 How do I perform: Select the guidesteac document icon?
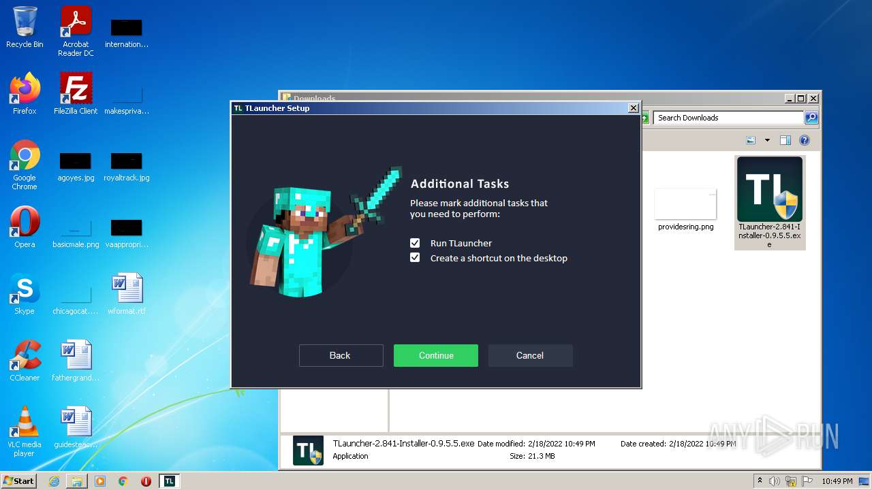pos(76,427)
